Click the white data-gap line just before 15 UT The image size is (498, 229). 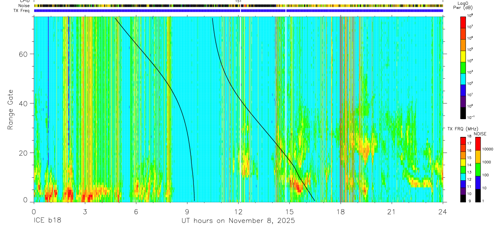coord(286,109)
